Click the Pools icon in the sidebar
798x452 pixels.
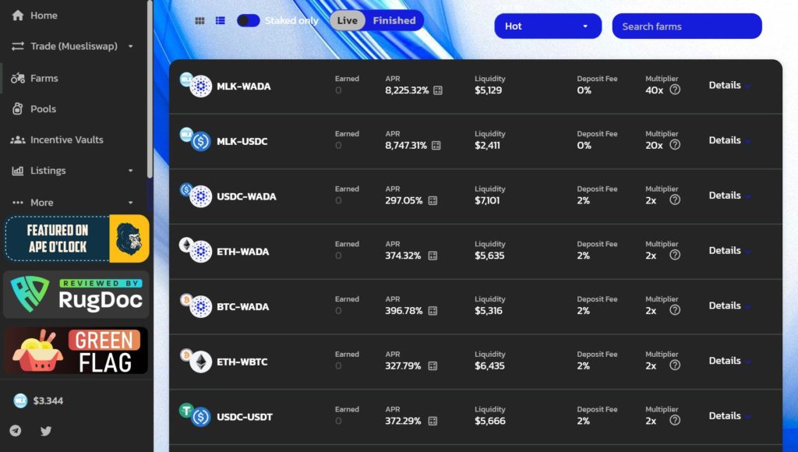point(18,108)
